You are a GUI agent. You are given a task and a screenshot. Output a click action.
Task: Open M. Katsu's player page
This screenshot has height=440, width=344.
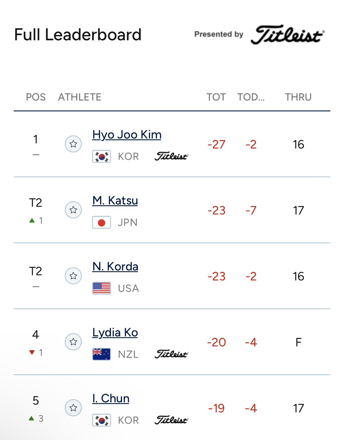click(115, 200)
